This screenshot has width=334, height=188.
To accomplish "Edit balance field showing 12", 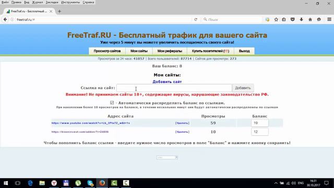I will coord(260,132).
